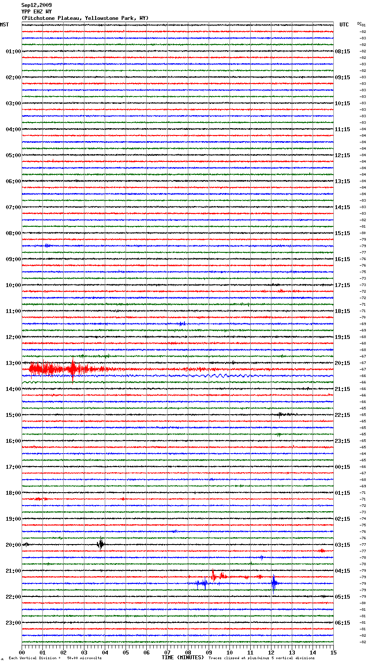This screenshot has width=368, height=664.
Task: Select the 17:15 UTC time label
Action: tap(342, 285)
